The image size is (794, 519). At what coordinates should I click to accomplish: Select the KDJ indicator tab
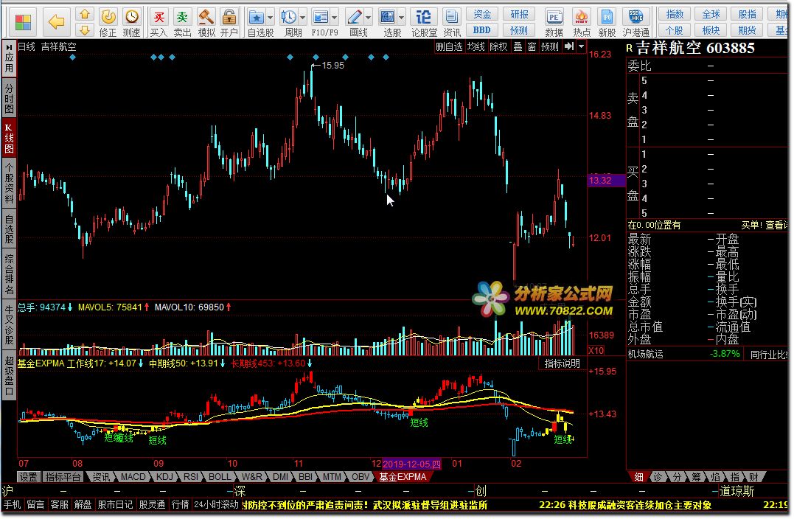164,477
